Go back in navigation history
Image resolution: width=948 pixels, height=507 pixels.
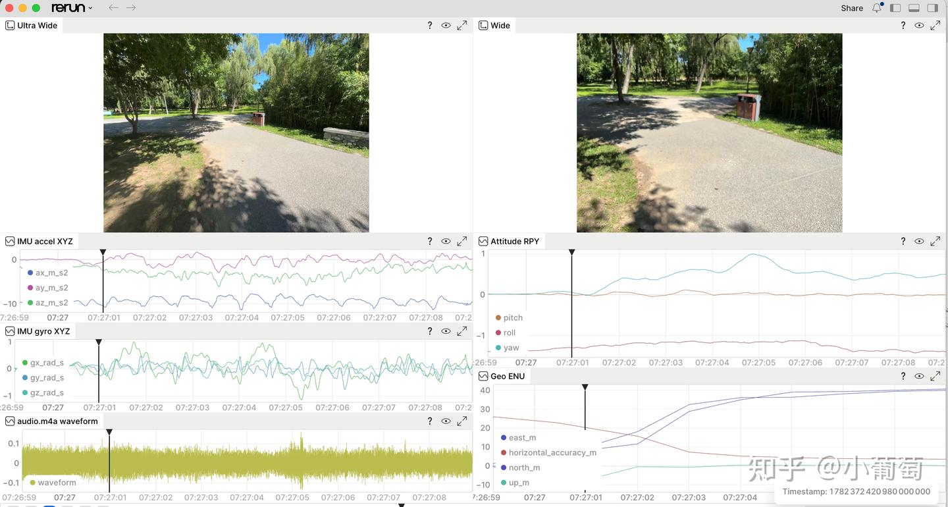click(113, 8)
